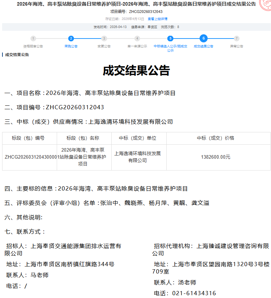Click the 单一来源公示 step label

(137, 46)
